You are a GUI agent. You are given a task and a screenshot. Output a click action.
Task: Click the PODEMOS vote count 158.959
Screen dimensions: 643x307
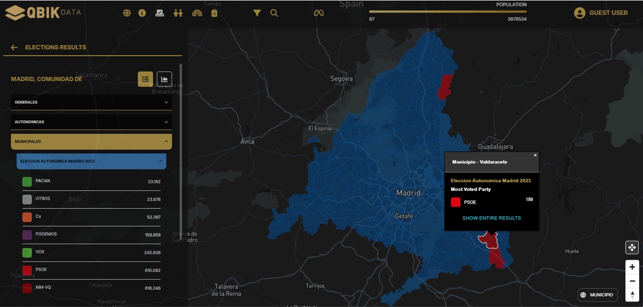(152, 235)
